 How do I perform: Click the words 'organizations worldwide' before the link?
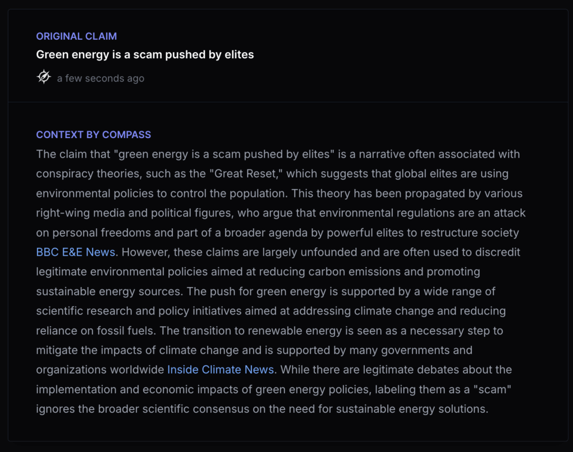tap(100, 370)
